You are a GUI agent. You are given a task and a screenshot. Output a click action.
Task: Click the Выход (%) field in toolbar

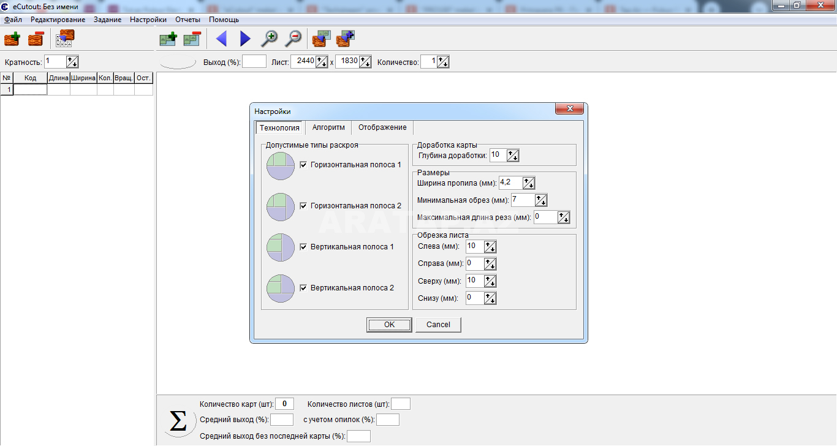[254, 62]
